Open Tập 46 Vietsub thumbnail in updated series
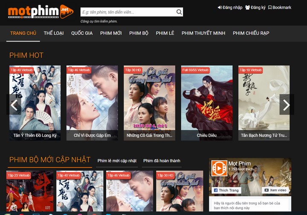307x215 pixels. click(130, 191)
